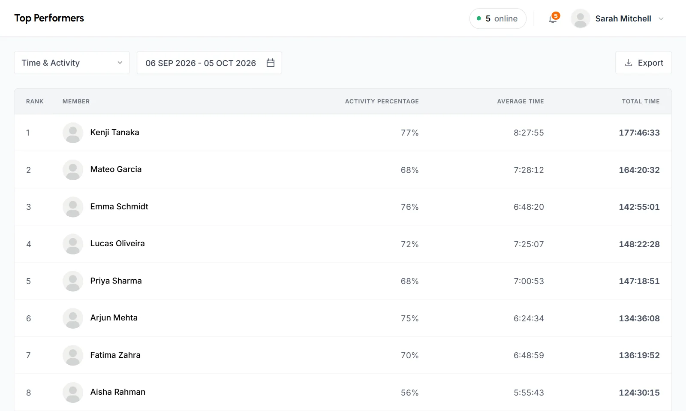Sort by the MEMBER column header

76,101
